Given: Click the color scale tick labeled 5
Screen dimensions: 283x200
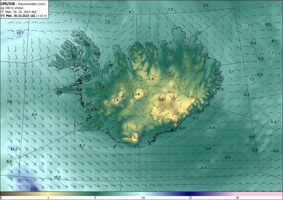Looking at the screenshot, I should click(95, 198).
